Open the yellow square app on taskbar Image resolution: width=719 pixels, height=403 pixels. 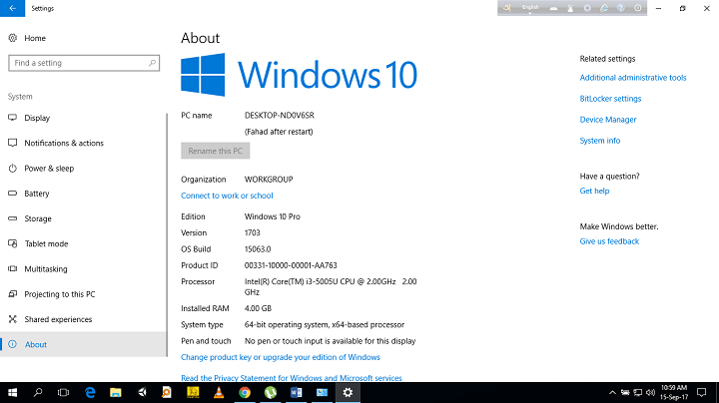pyautogui.click(x=193, y=392)
